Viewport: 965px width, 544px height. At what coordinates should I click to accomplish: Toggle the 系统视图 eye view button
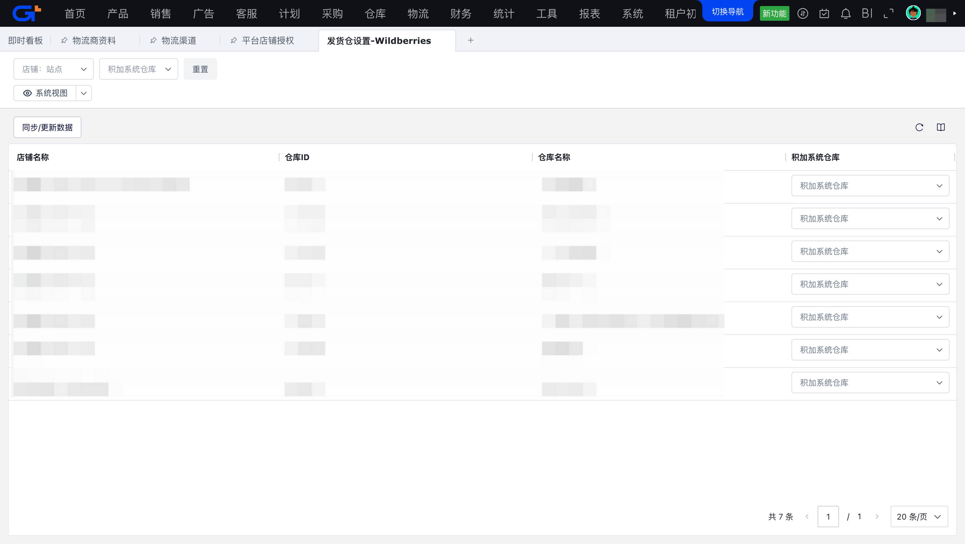click(45, 93)
